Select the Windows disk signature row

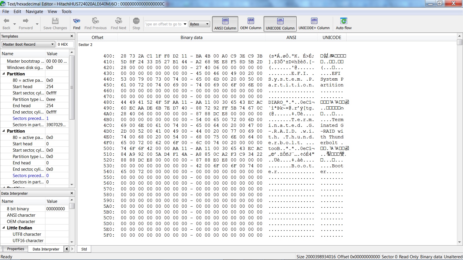34,68
